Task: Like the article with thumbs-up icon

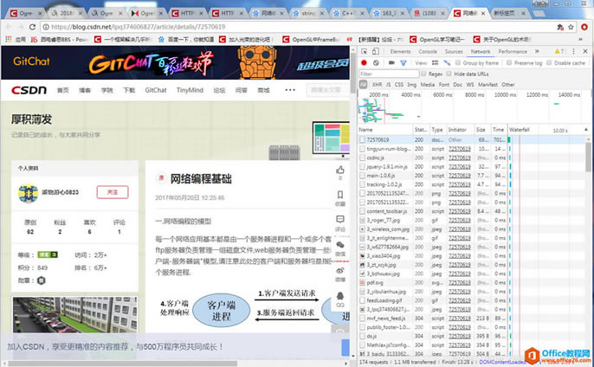Action: tap(339, 170)
